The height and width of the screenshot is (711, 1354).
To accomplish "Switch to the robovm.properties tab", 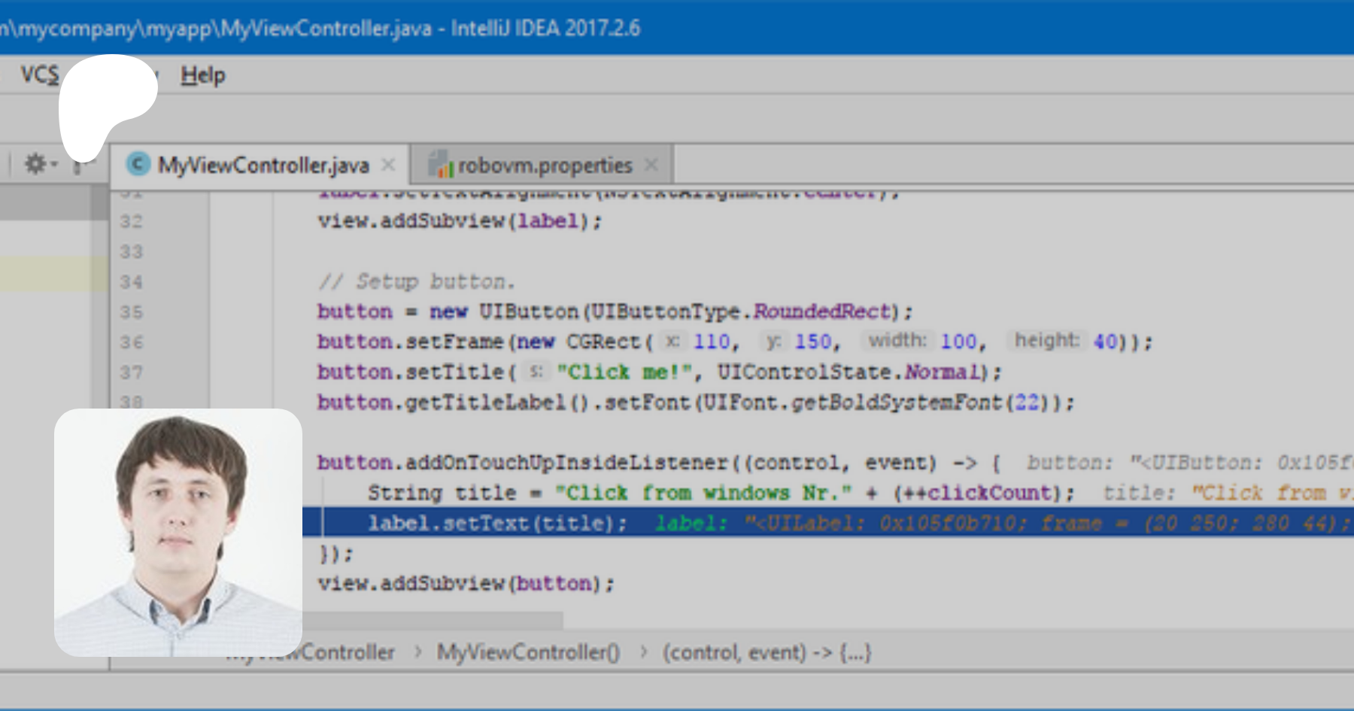I will [545, 165].
